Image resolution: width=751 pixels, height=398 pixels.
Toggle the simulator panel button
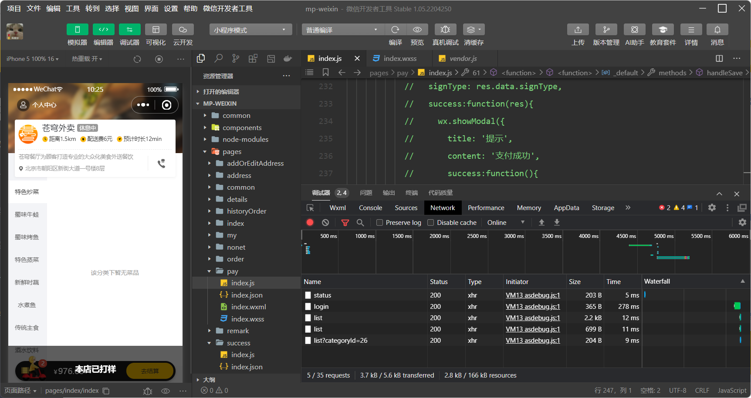point(77,30)
